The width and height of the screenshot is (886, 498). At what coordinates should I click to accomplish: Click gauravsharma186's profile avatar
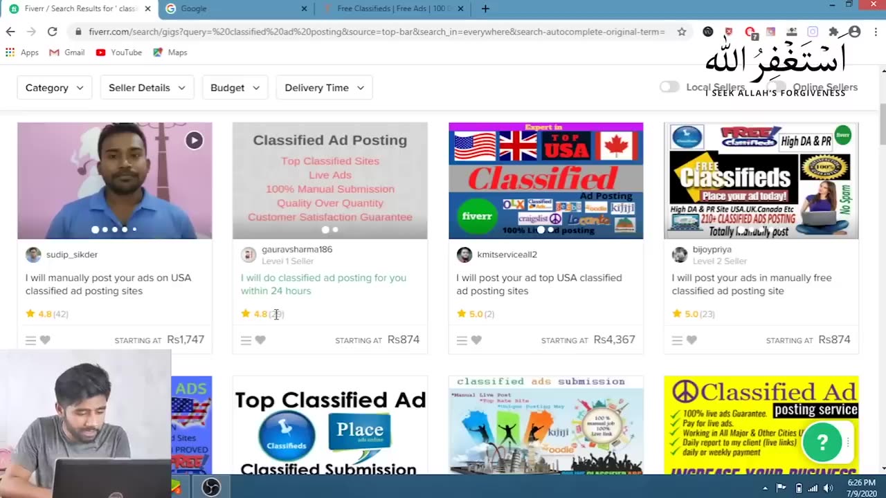click(x=248, y=255)
